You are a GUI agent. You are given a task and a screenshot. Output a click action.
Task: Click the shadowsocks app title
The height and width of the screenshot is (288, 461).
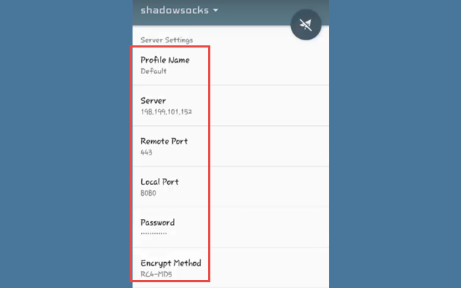click(174, 10)
